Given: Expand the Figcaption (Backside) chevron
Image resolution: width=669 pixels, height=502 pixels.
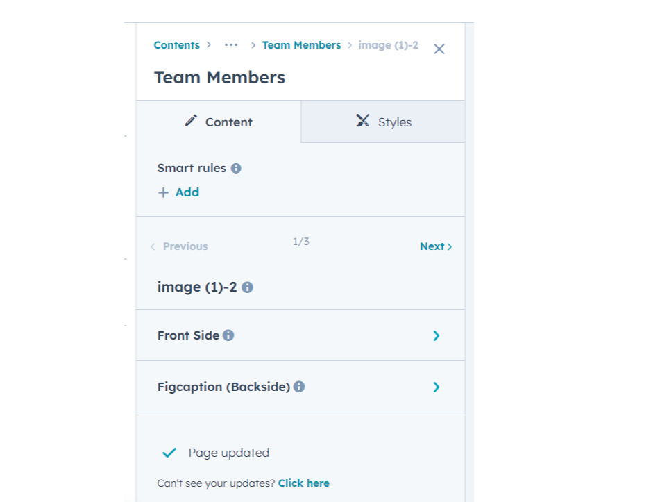Looking at the screenshot, I should pos(436,387).
